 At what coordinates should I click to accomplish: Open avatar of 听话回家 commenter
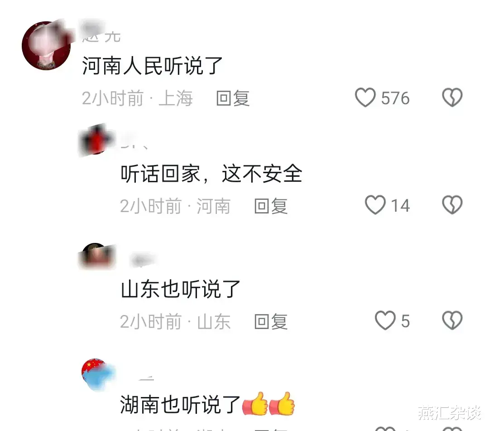(x=97, y=140)
